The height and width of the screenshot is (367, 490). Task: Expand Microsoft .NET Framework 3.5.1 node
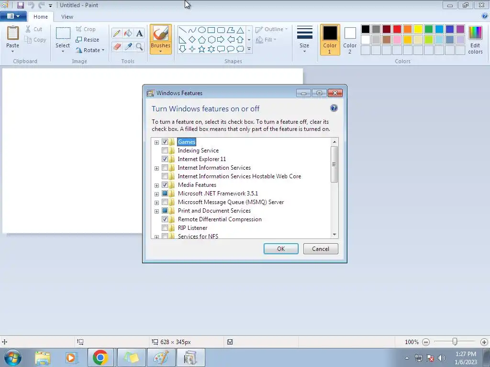(x=156, y=194)
